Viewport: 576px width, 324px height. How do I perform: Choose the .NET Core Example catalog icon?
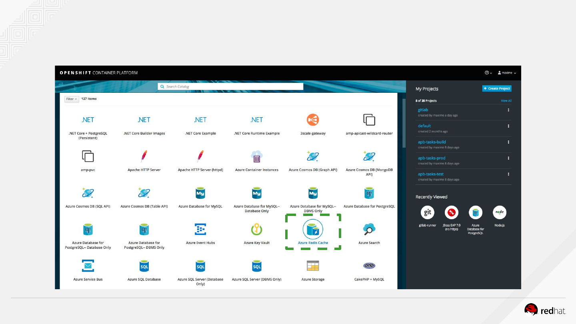coord(200,120)
